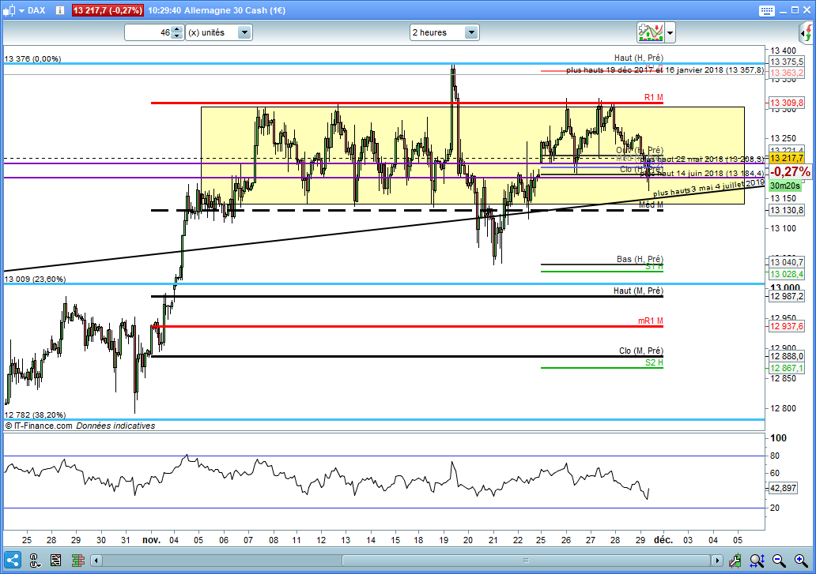Expand the indicators icon dropdown arrow
The image size is (816, 574).
[671, 32]
